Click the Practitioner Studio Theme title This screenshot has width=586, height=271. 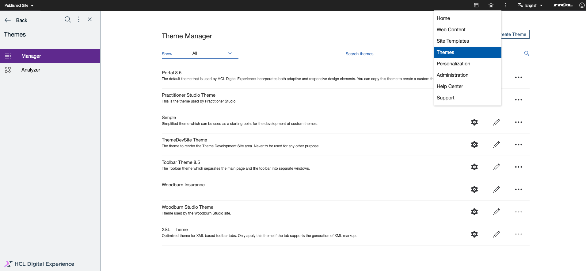pyautogui.click(x=188, y=95)
